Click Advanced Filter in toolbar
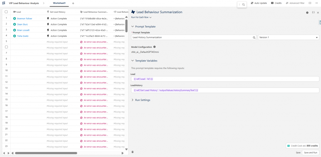Viewport: 321px width, 157px height. tap(295, 3)
